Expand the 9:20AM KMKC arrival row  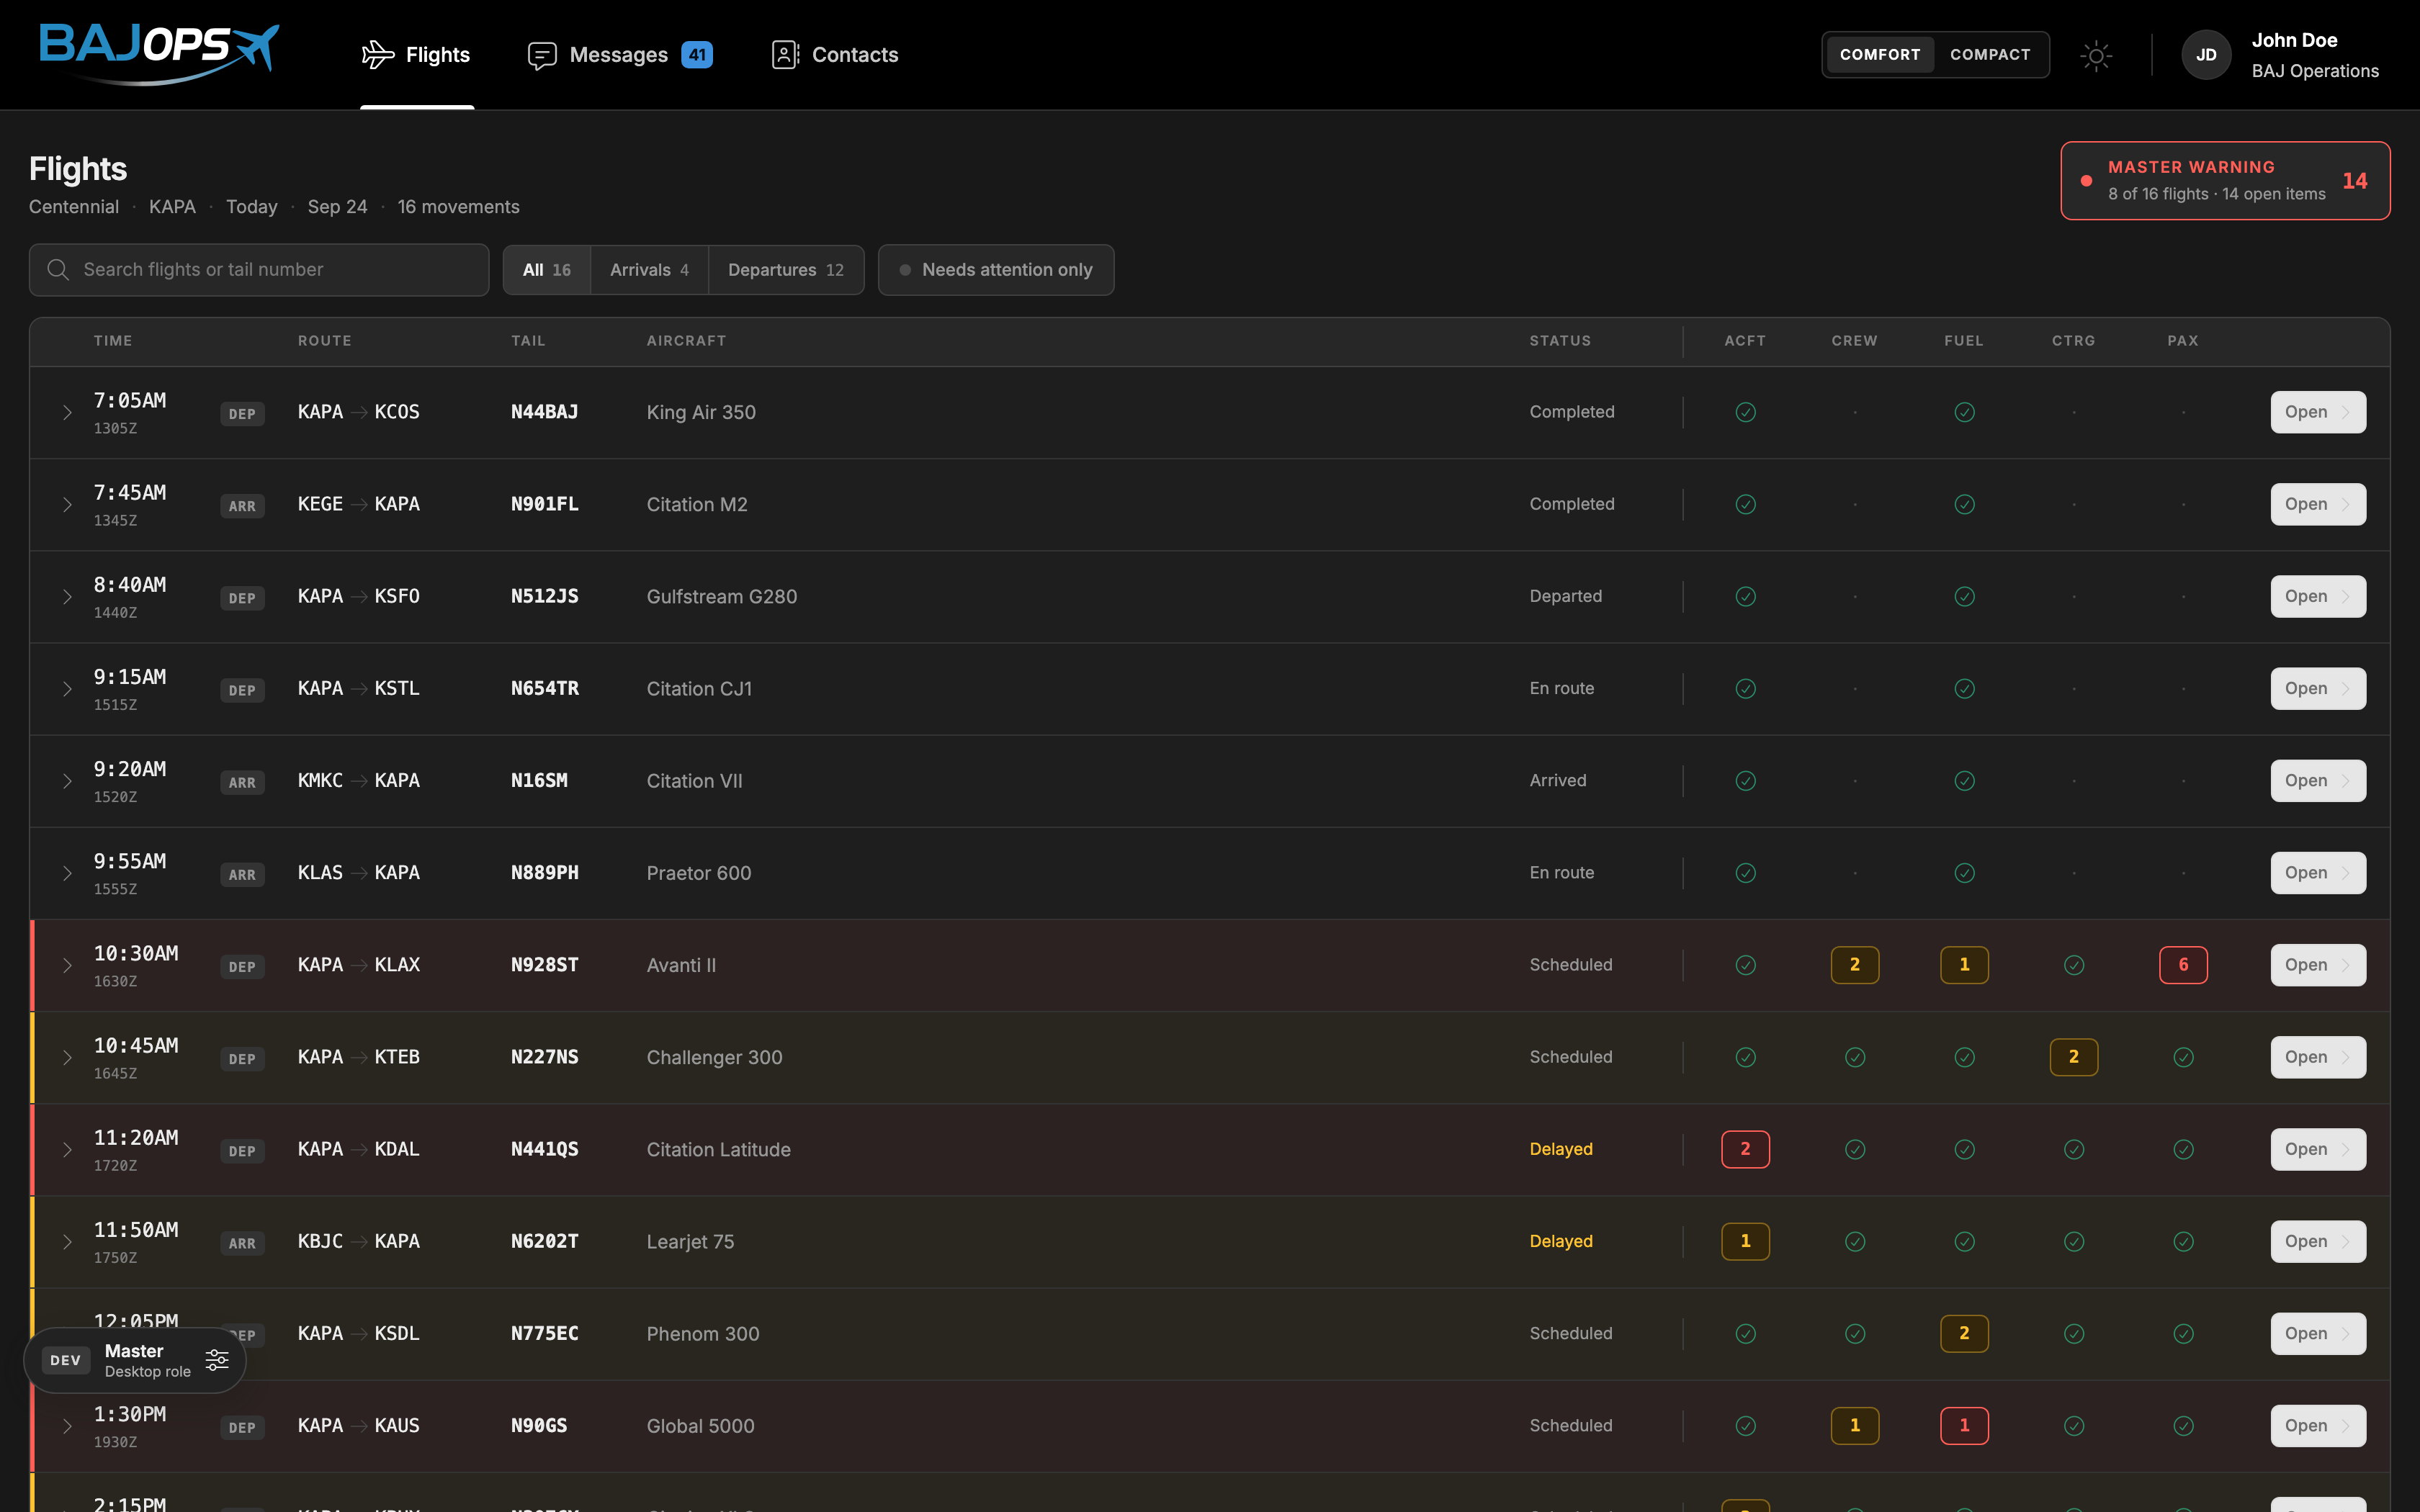(67, 781)
